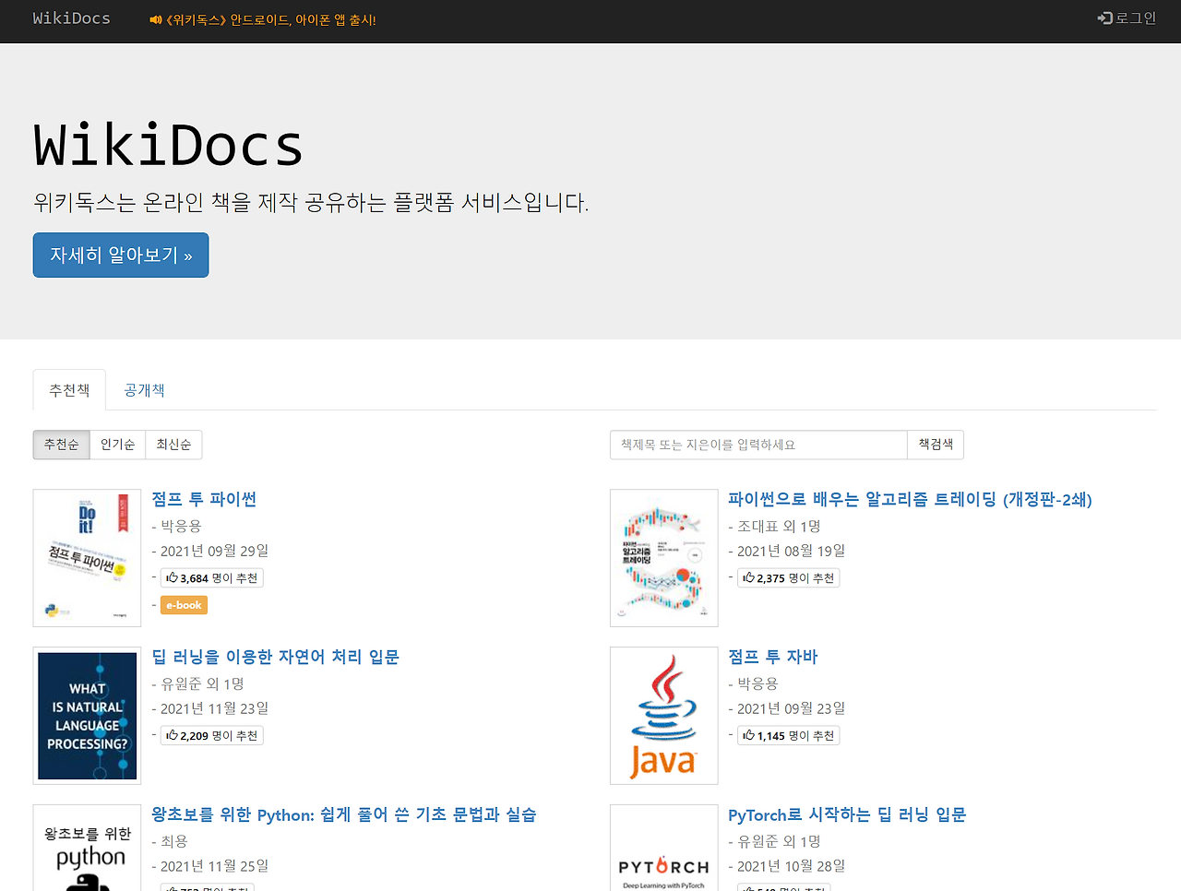
Task: Select the 최신순 sort option
Action: point(174,445)
